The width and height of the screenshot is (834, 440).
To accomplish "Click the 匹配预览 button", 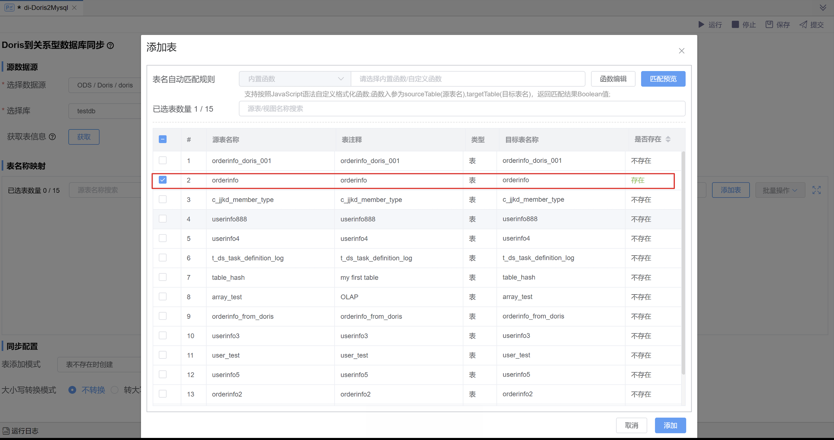I will (663, 79).
